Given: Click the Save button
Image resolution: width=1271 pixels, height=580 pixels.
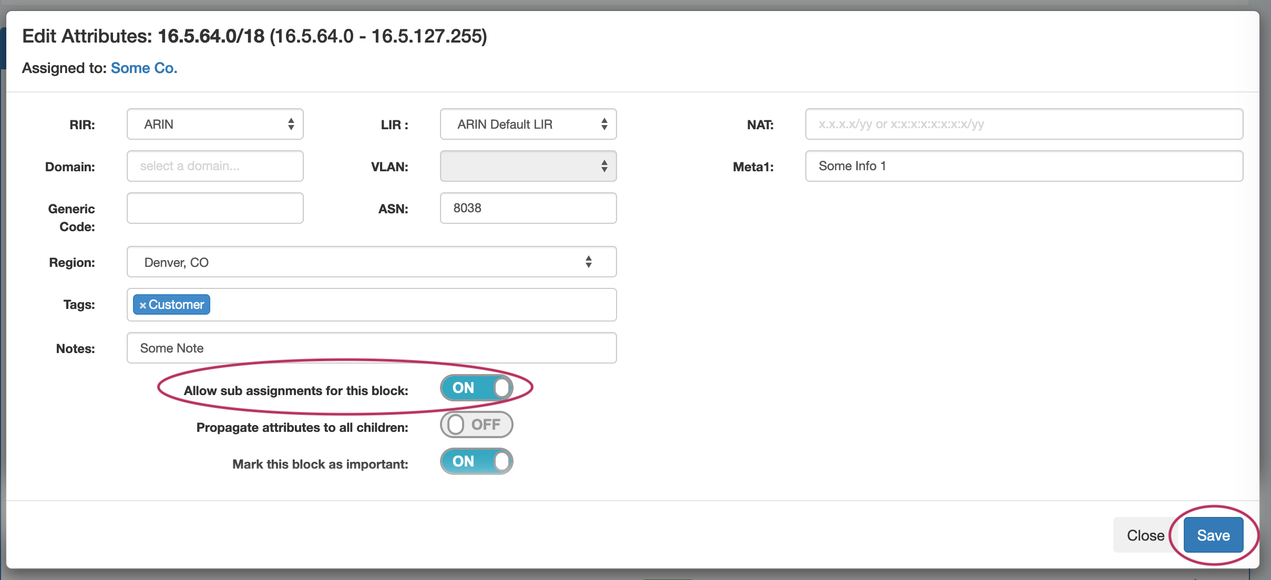Looking at the screenshot, I should 1213,535.
